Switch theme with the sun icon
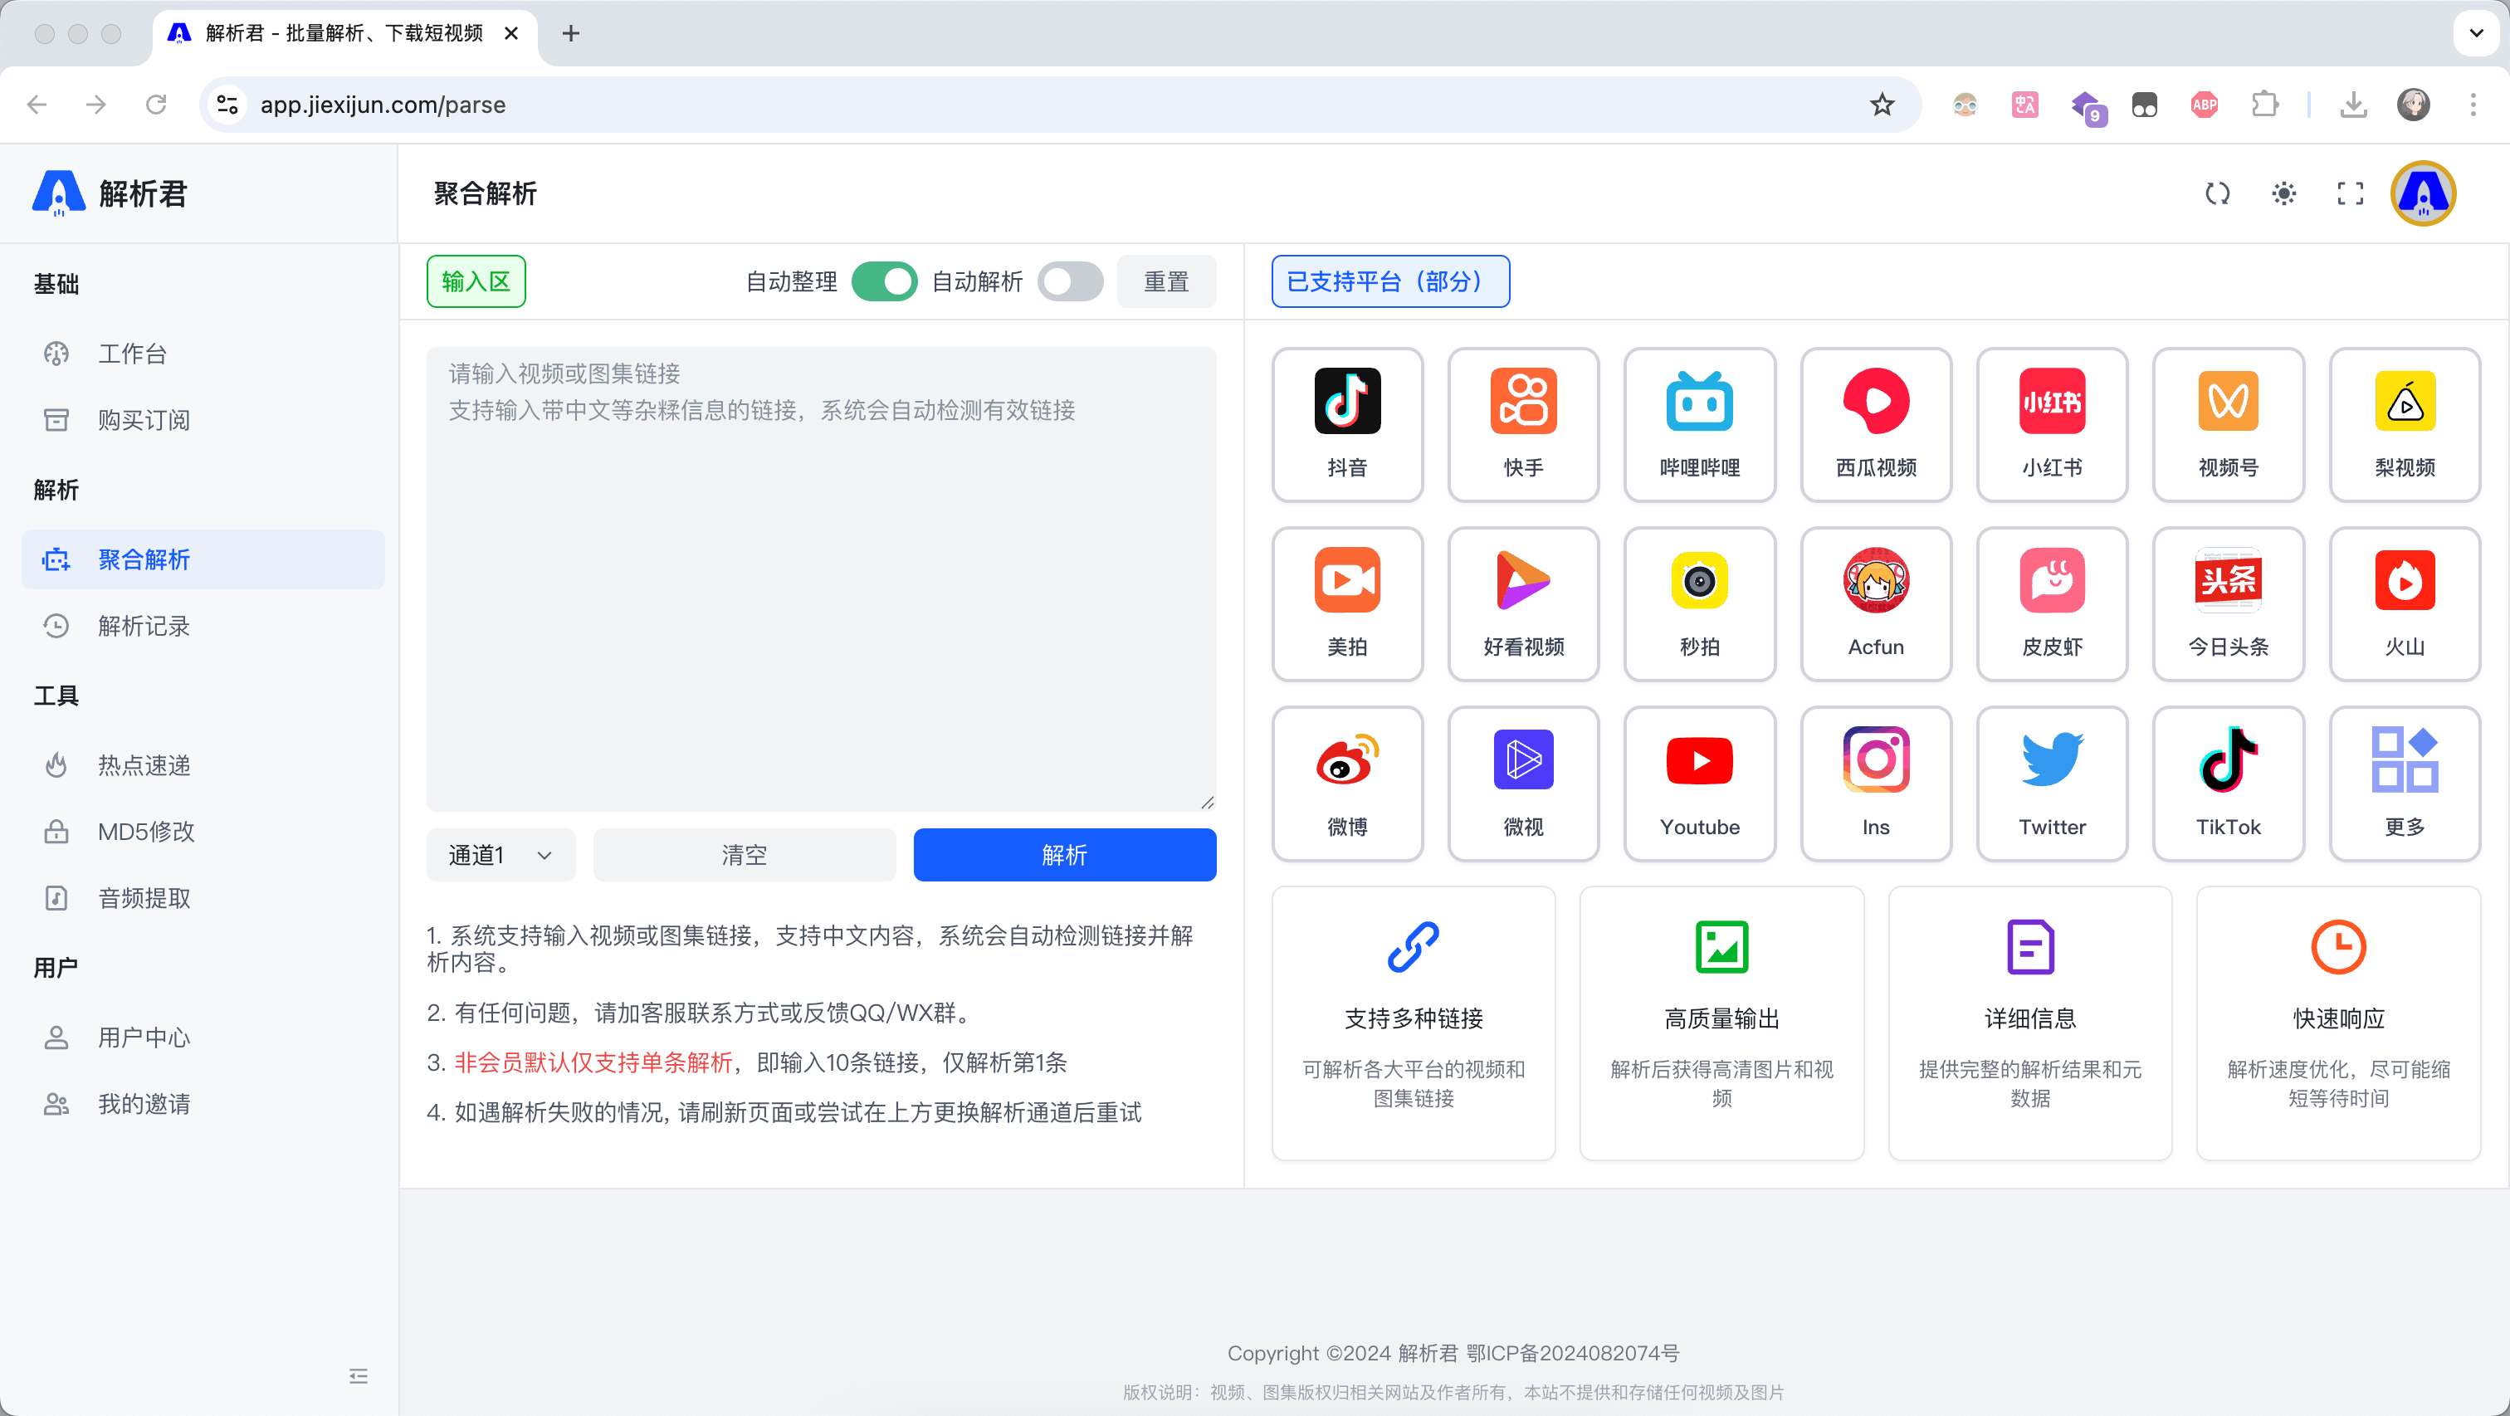 pyautogui.click(x=2284, y=193)
